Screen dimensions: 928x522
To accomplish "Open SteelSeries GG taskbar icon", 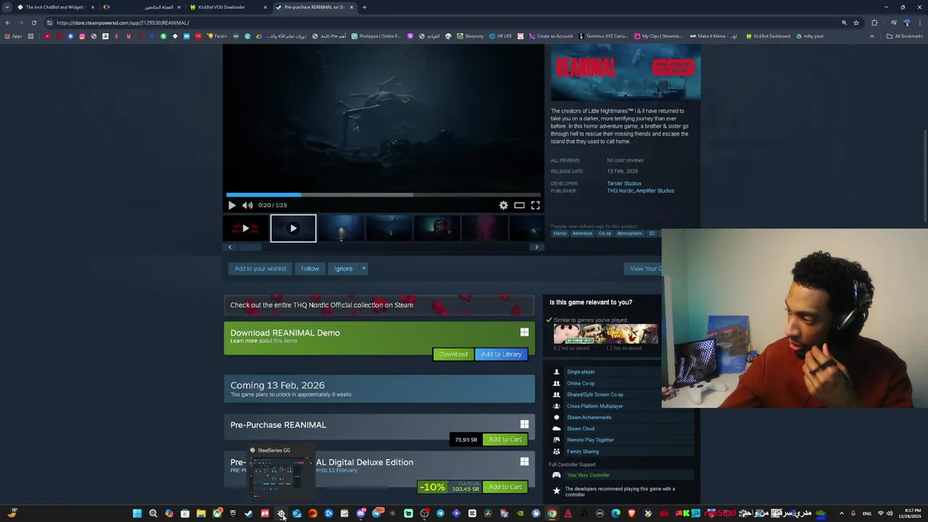I will (281, 513).
